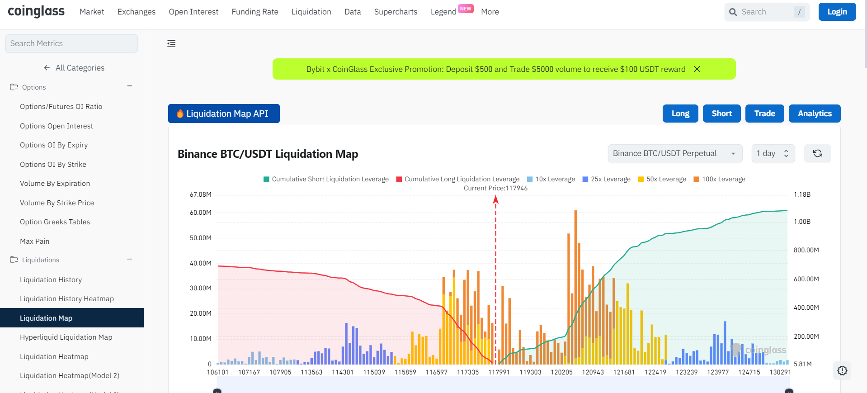Toggle the 10x Leverage legend series
Image resolution: width=867 pixels, height=393 pixels.
click(x=551, y=179)
